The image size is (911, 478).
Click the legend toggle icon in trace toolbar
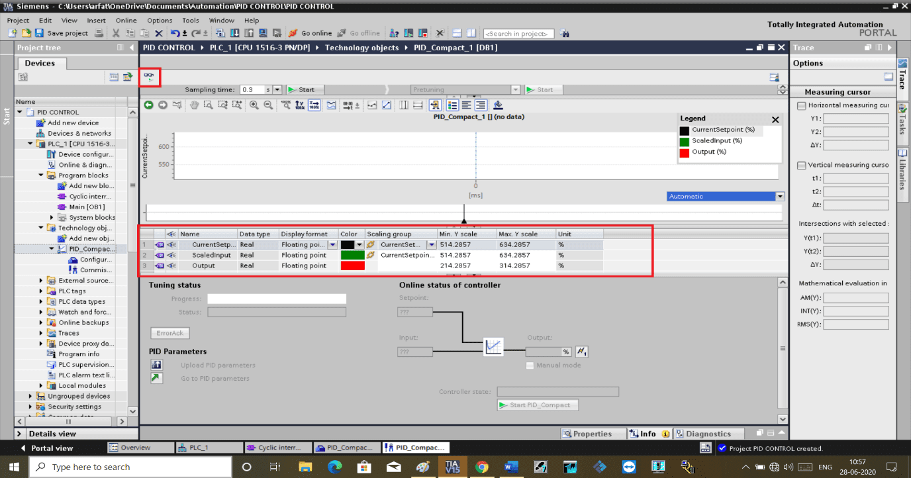click(452, 105)
